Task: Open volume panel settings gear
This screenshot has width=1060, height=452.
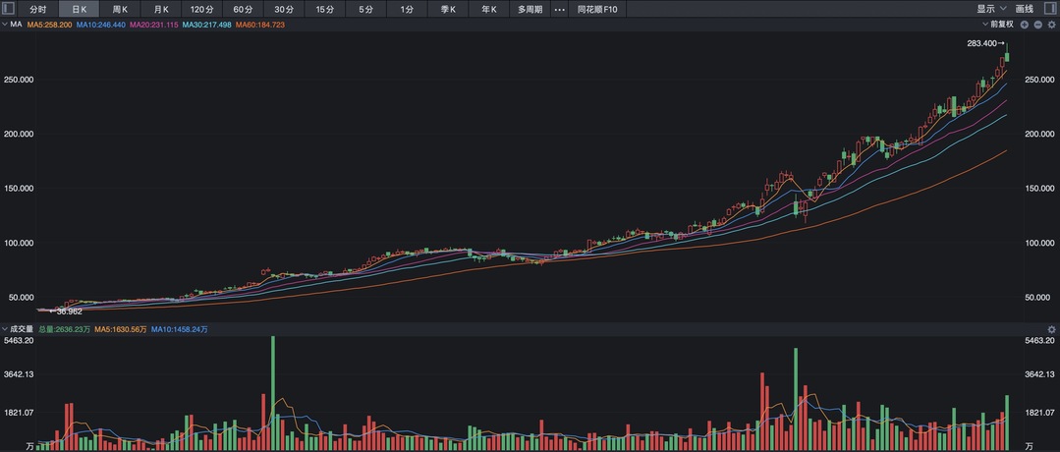Action: (1051, 329)
